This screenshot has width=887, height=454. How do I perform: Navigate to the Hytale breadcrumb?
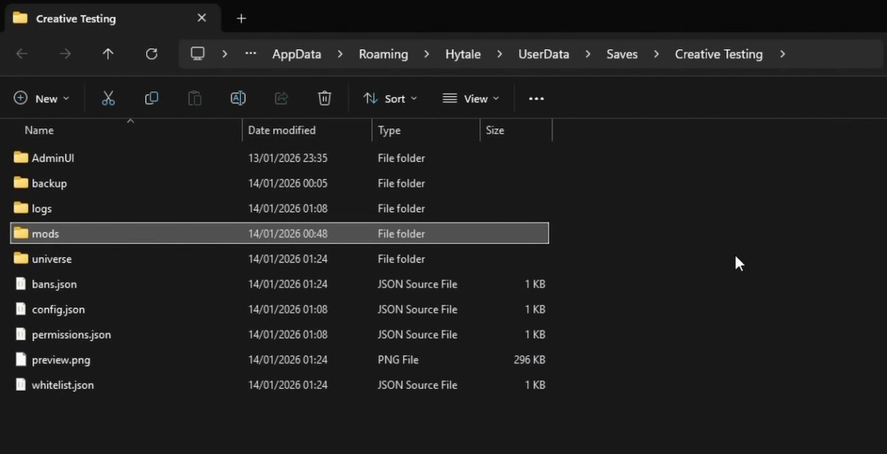463,53
